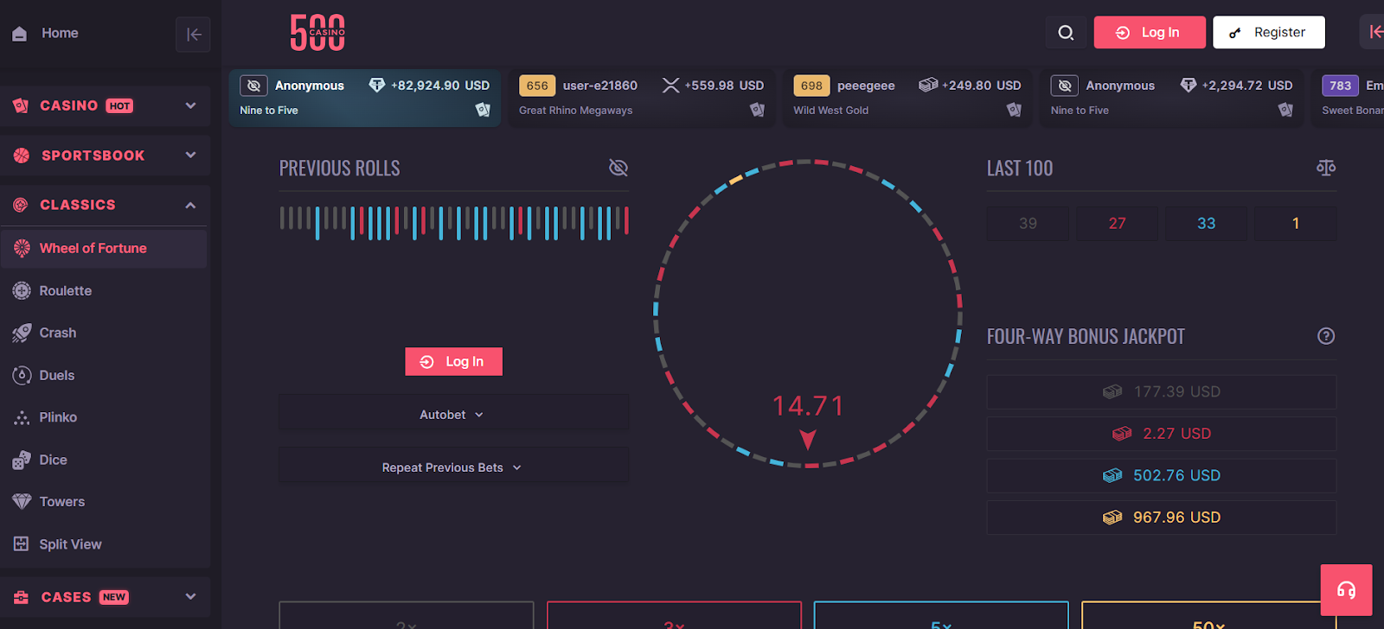This screenshot has width=1384, height=629.
Task: Hide the Previous Rolls history
Action: pos(618,168)
